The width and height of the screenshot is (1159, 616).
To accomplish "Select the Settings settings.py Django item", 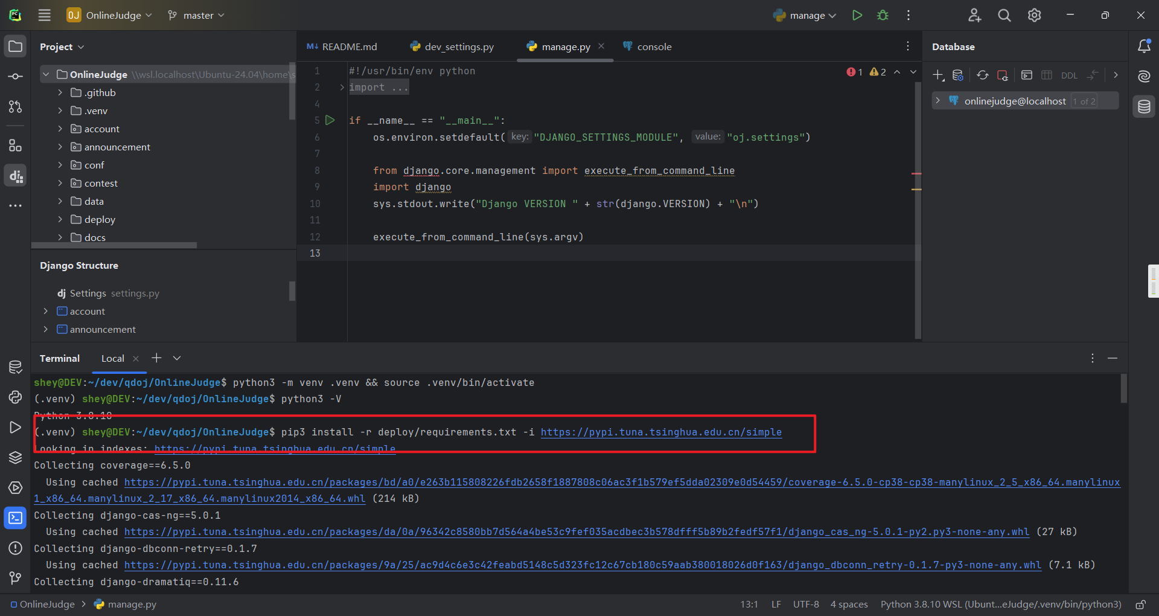I will (108, 293).
